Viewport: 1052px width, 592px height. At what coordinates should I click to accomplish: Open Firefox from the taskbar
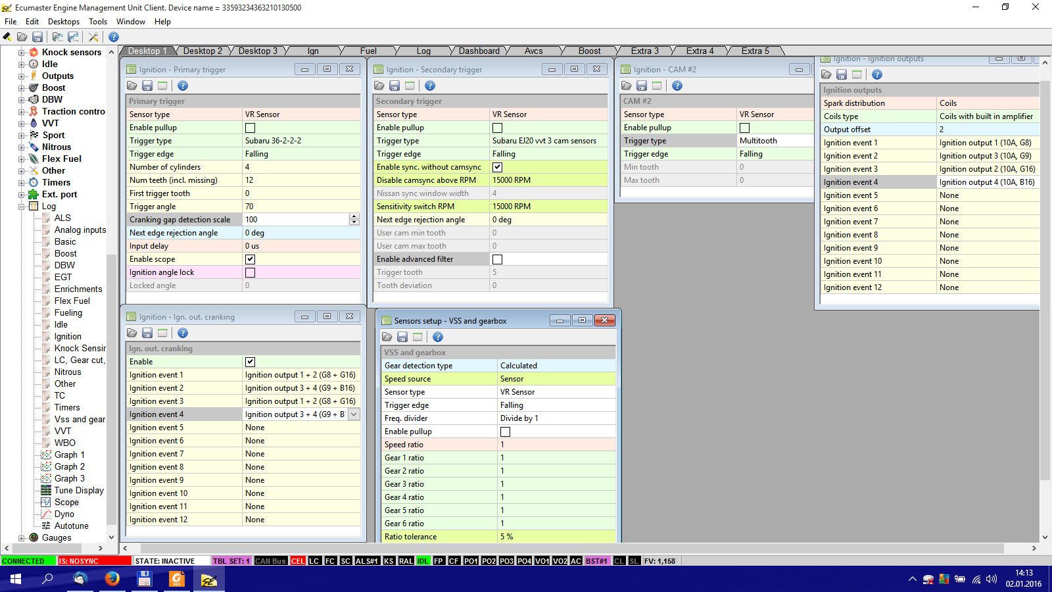point(112,579)
